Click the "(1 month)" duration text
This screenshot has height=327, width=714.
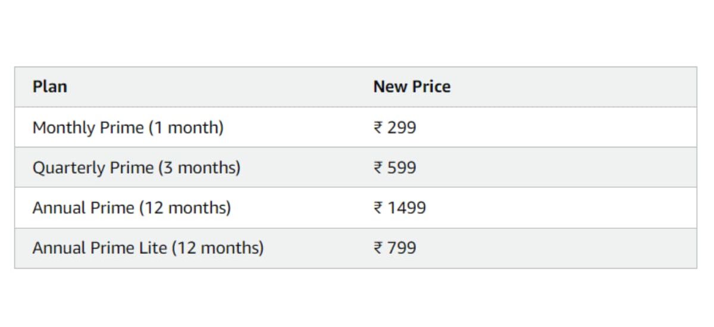click(x=186, y=127)
